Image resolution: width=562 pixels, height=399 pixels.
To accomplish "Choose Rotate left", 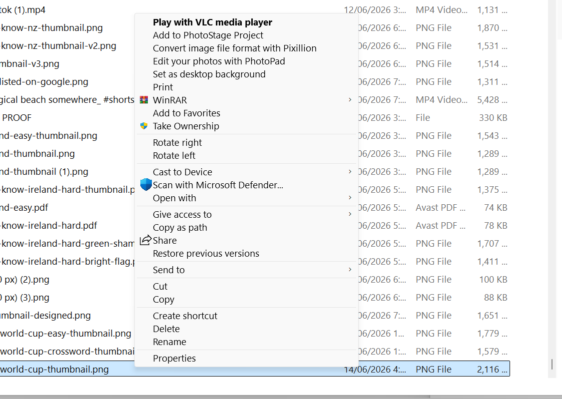I will tap(174, 155).
